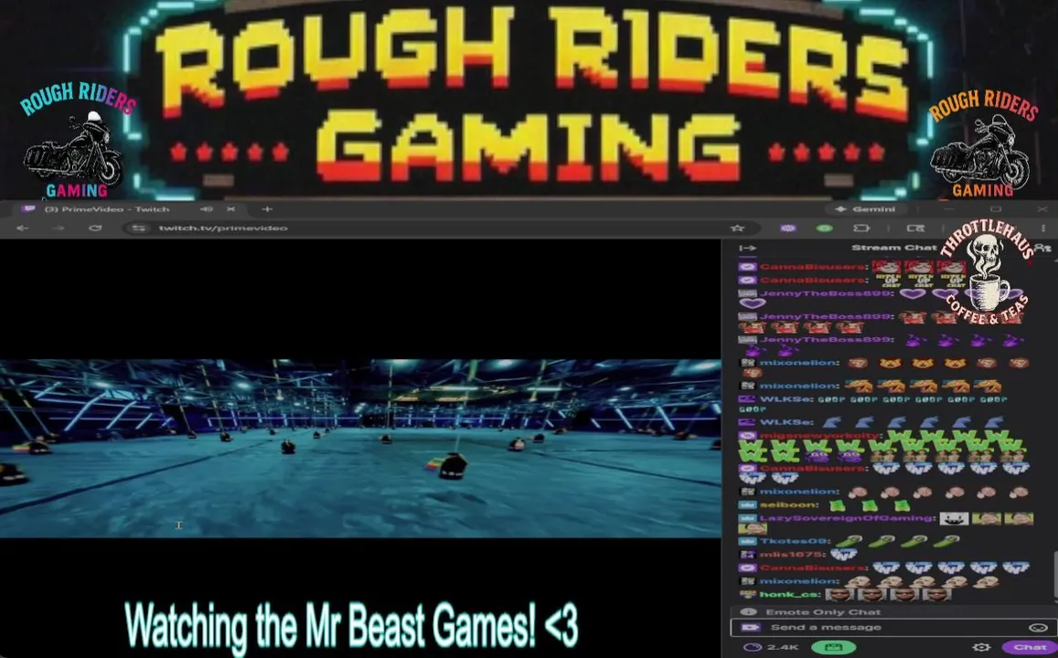1058x658 pixels.
Task: Open chat settings gear icon
Action: (x=982, y=647)
